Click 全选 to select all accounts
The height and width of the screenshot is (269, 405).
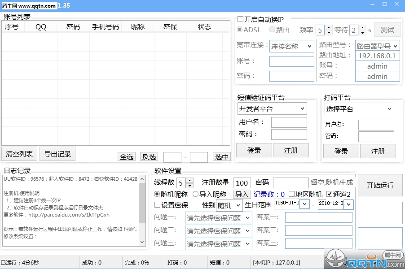[127, 156]
